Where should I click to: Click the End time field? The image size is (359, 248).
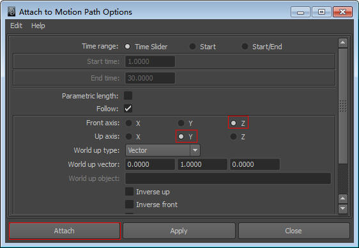[150, 78]
